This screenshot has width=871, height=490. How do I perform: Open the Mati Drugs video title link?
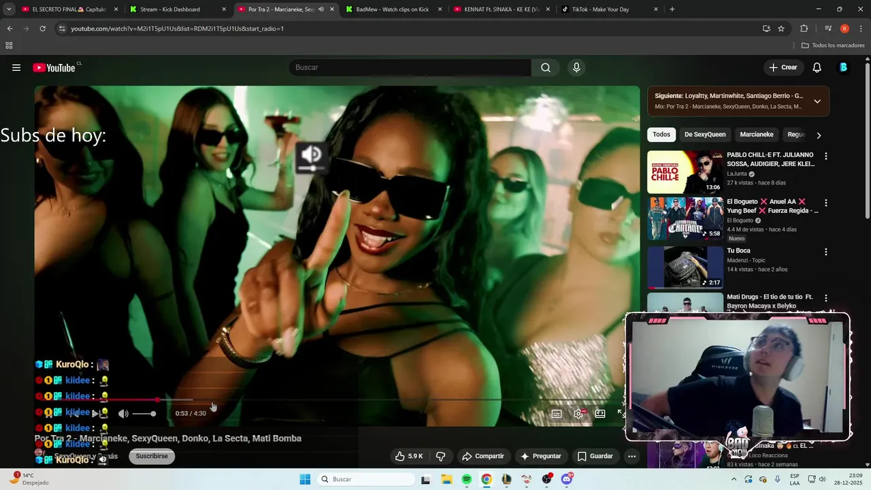[x=770, y=301]
